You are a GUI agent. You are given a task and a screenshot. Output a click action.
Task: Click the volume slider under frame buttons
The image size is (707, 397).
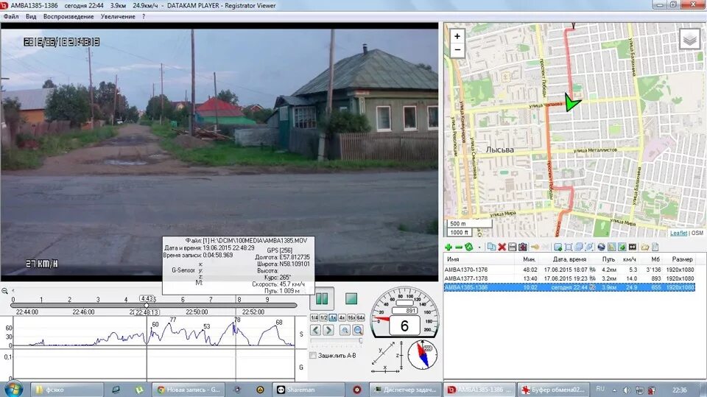tap(337, 341)
